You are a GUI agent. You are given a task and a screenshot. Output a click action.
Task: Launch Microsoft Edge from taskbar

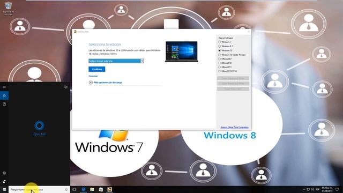(84, 189)
